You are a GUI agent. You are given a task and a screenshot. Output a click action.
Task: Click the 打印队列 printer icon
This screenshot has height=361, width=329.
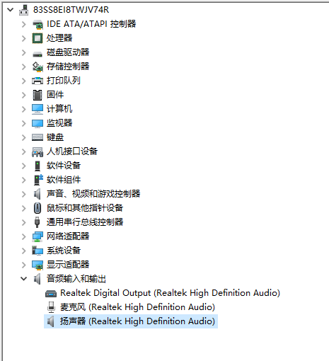pyautogui.click(x=37, y=81)
